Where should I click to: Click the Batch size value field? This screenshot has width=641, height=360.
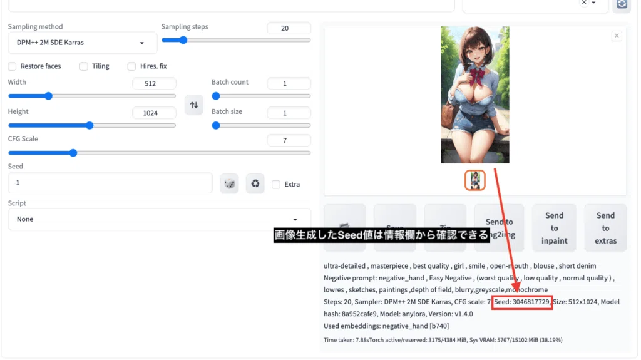289,113
